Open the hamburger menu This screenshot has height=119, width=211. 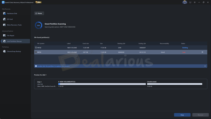click(x=195, y=2)
